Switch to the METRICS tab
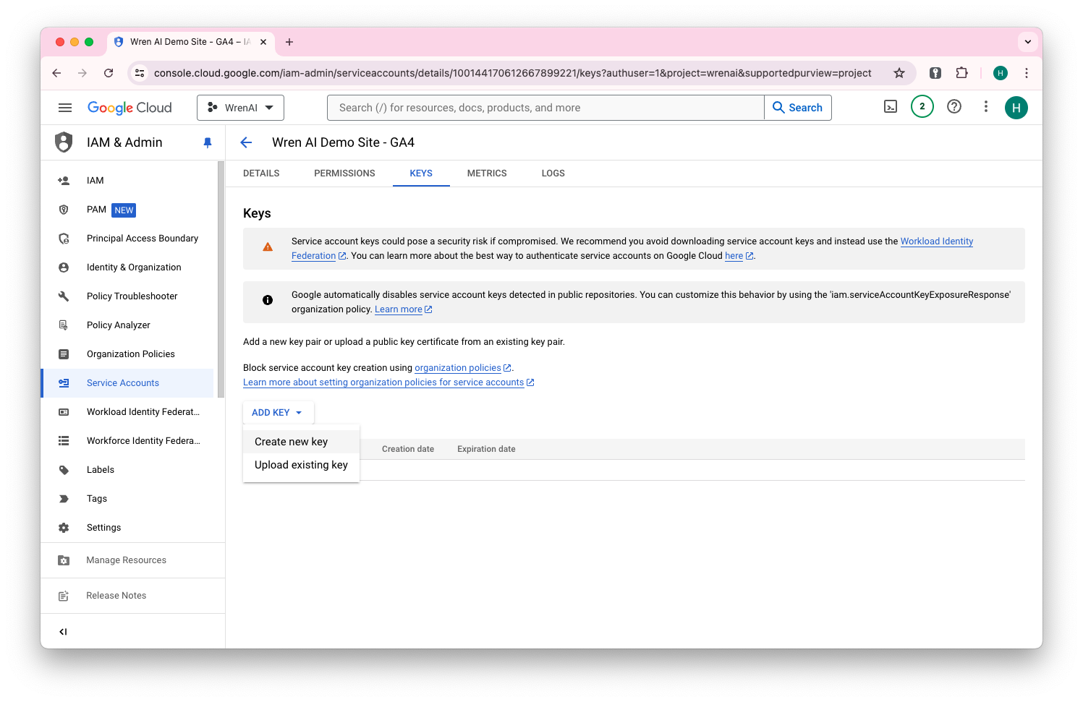1083x702 pixels. [x=487, y=174]
